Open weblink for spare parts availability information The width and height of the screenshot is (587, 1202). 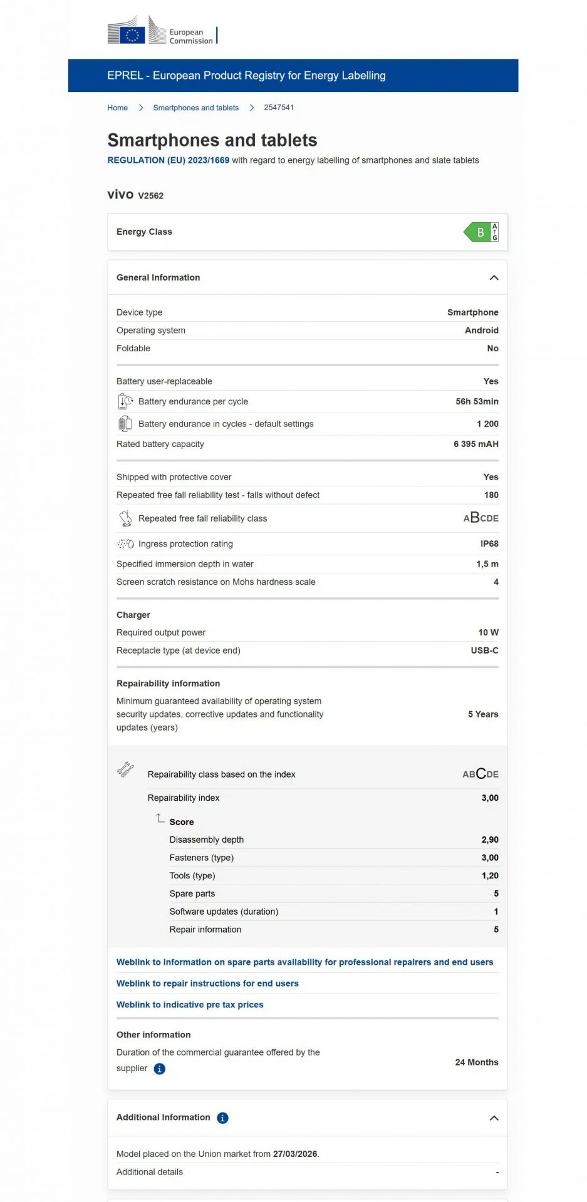point(304,962)
